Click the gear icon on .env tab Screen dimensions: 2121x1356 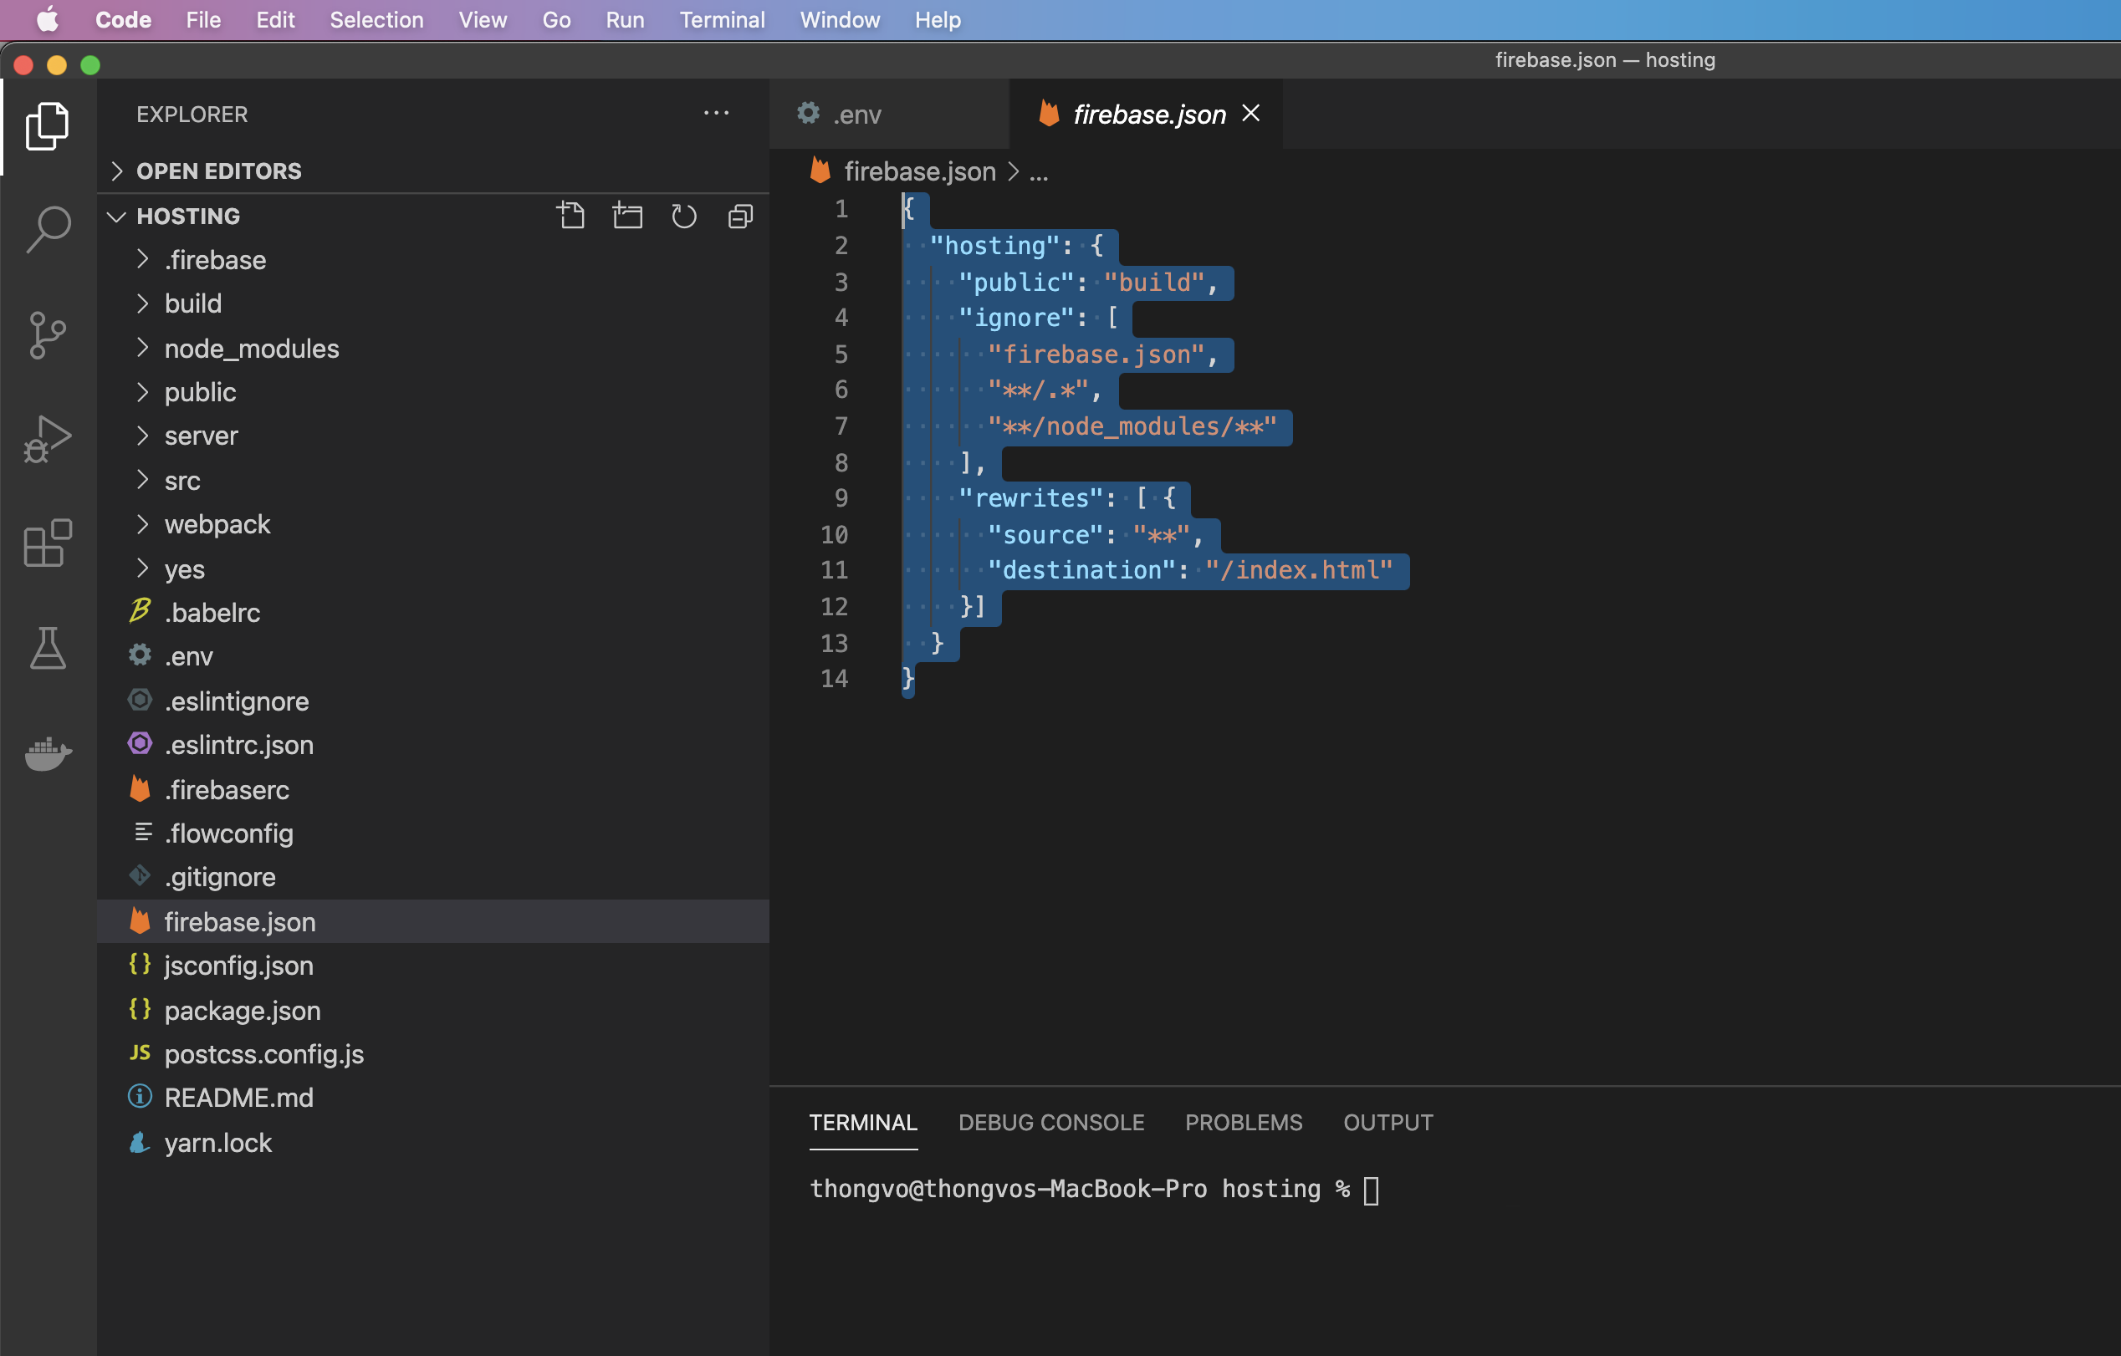(809, 113)
